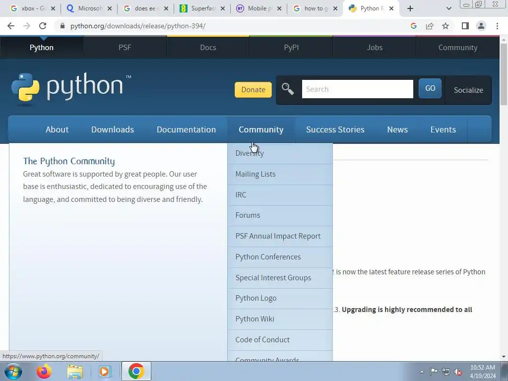Open the Chrome three-dot menu
This screenshot has height=381, width=508.
497,26
